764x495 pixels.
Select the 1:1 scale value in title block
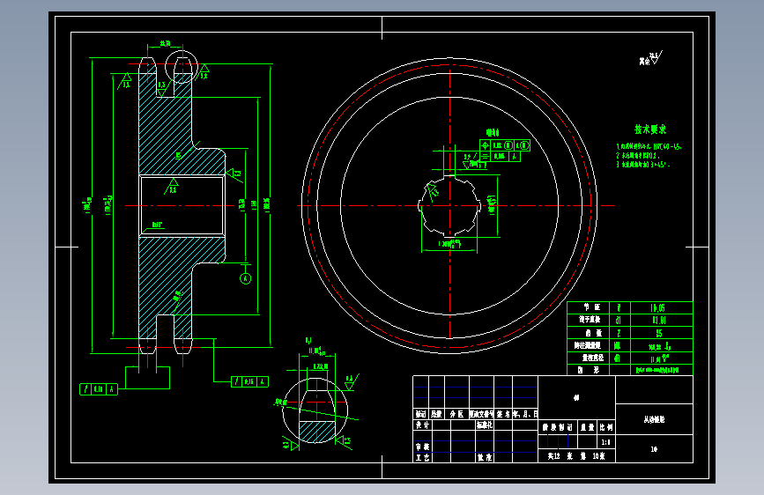point(605,442)
